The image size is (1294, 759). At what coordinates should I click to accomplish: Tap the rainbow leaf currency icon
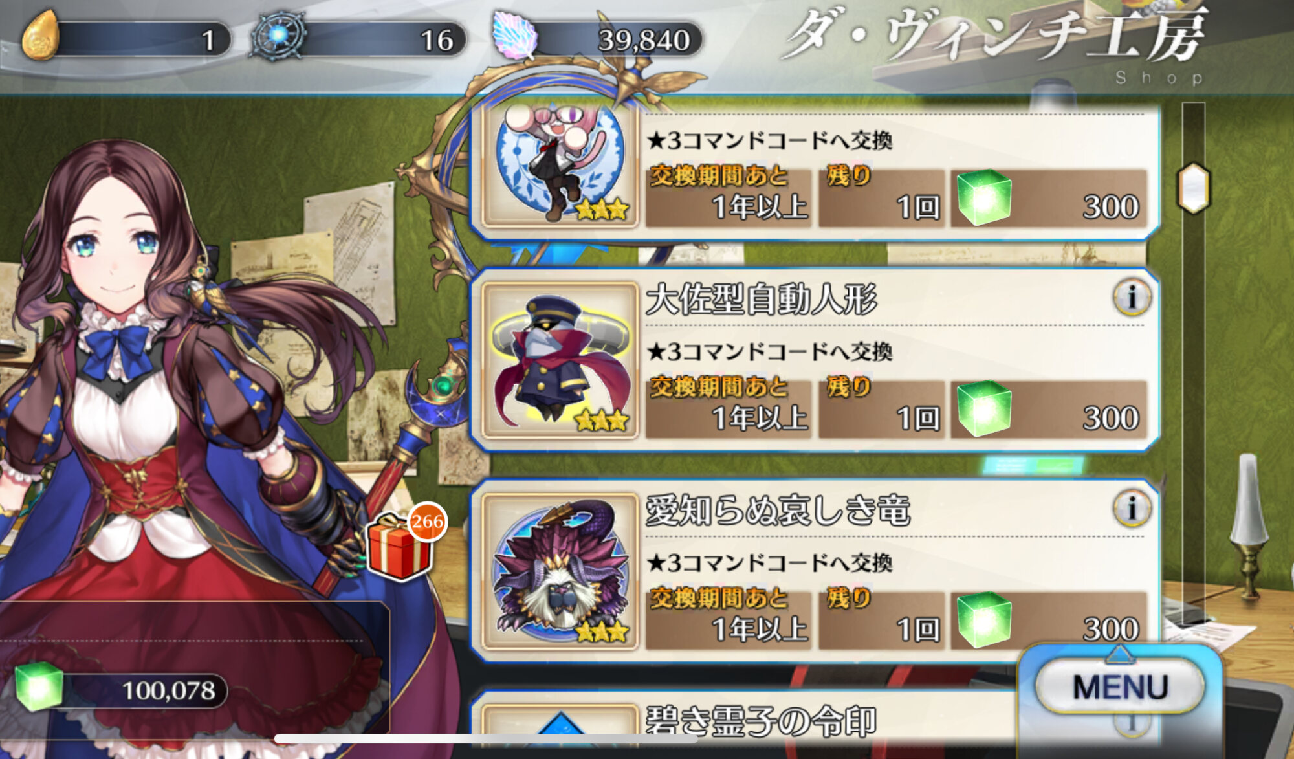pyautogui.click(x=516, y=37)
